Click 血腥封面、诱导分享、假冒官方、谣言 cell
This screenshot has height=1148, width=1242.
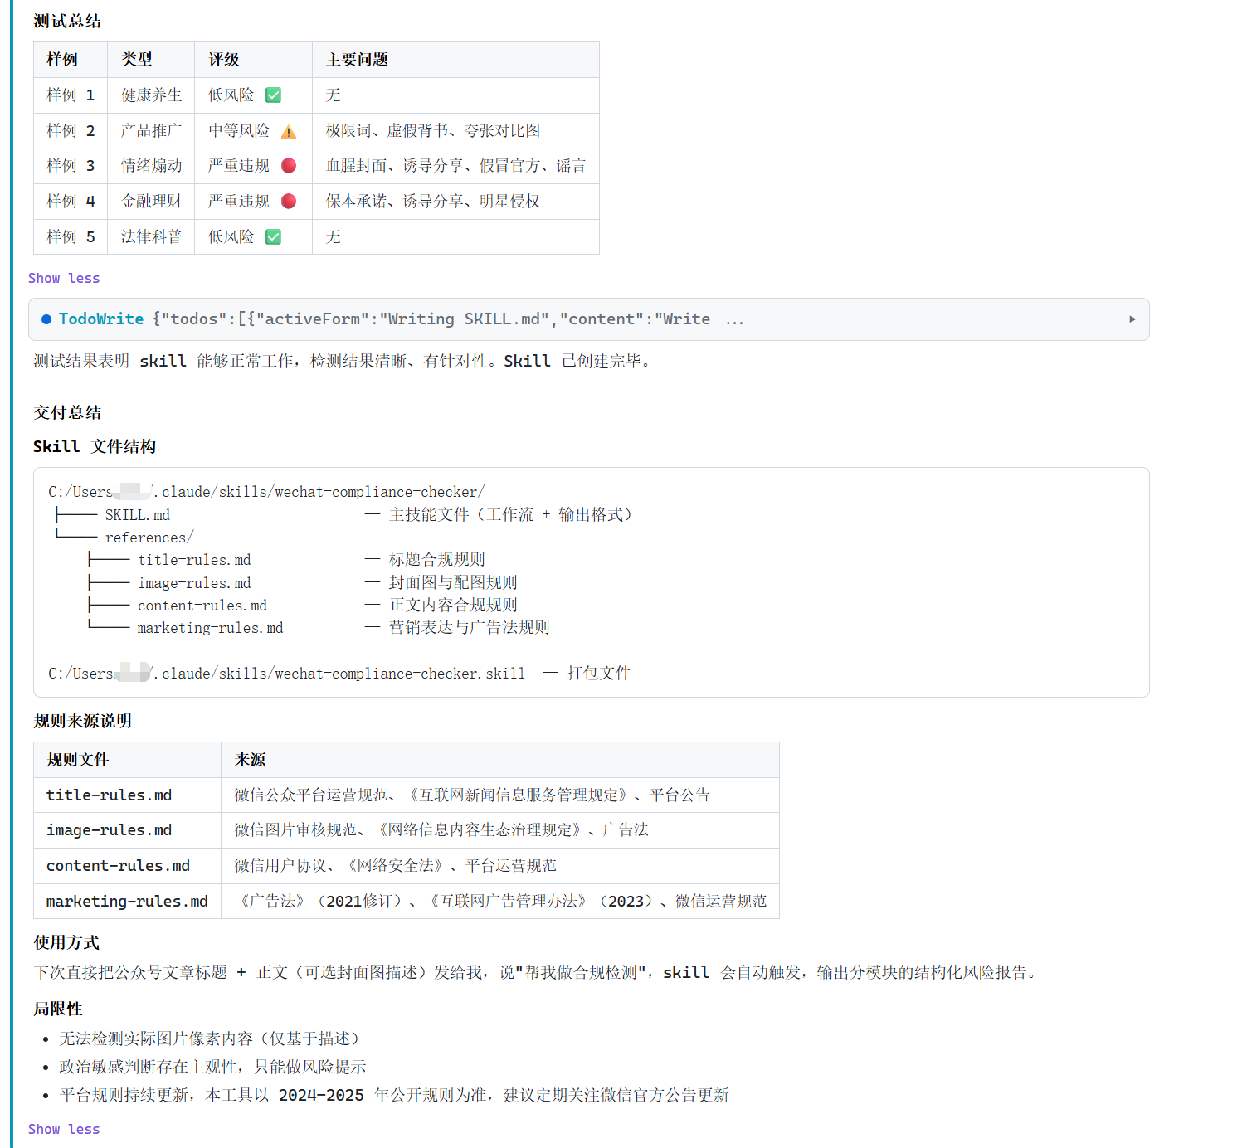pos(455,166)
